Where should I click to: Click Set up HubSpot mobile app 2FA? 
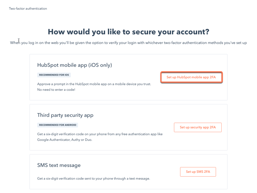191,77
